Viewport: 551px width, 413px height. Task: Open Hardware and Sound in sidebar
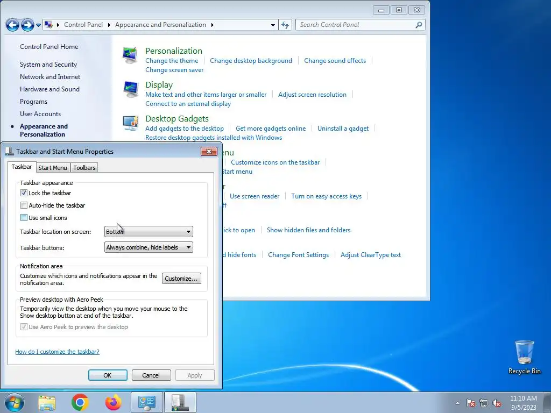point(50,89)
